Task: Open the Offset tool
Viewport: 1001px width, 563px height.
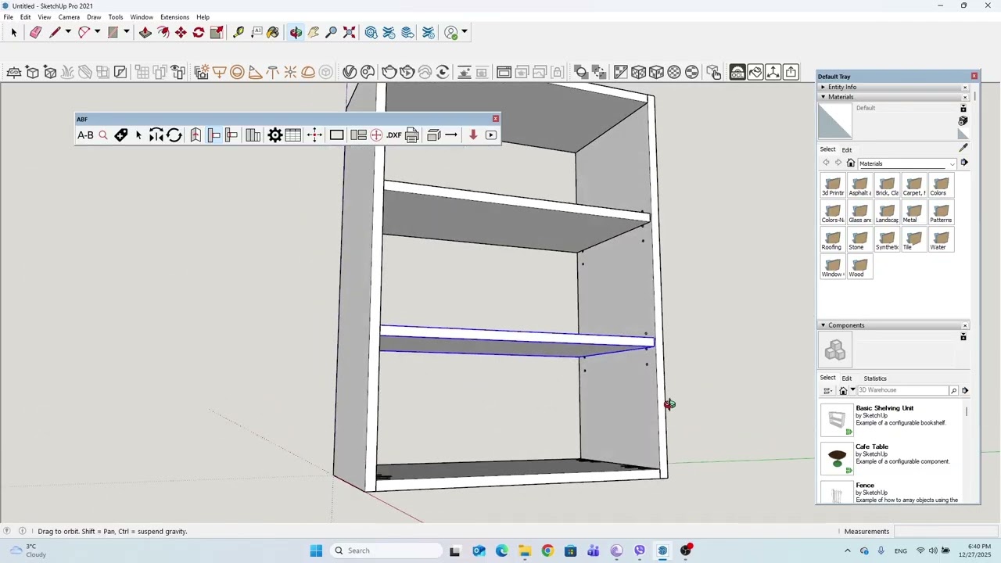Action: [163, 32]
